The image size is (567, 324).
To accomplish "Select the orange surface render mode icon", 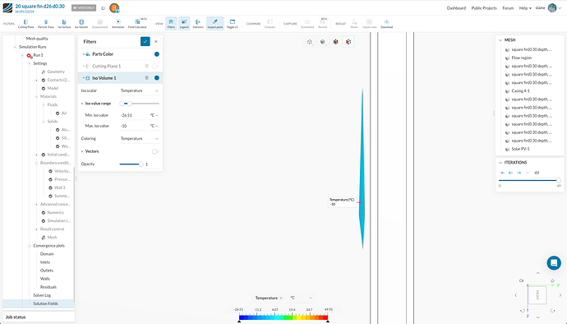I will [335, 42].
